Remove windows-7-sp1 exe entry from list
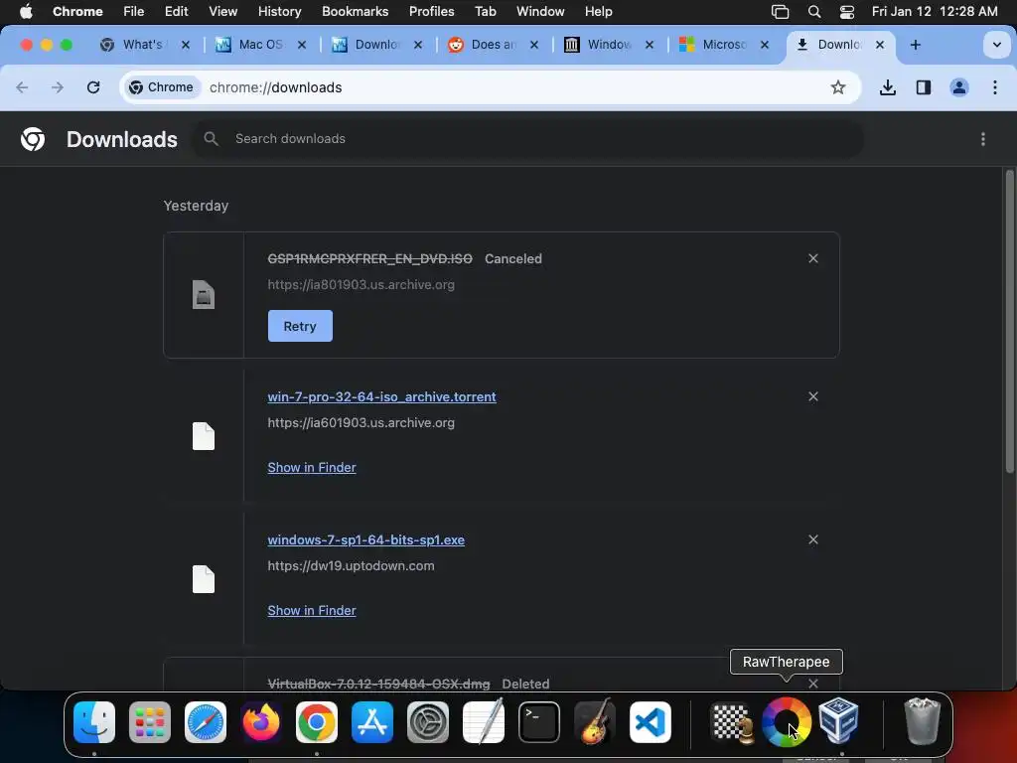Image resolution: width=1017 pixels, height=763 pixels. [813, 539]
